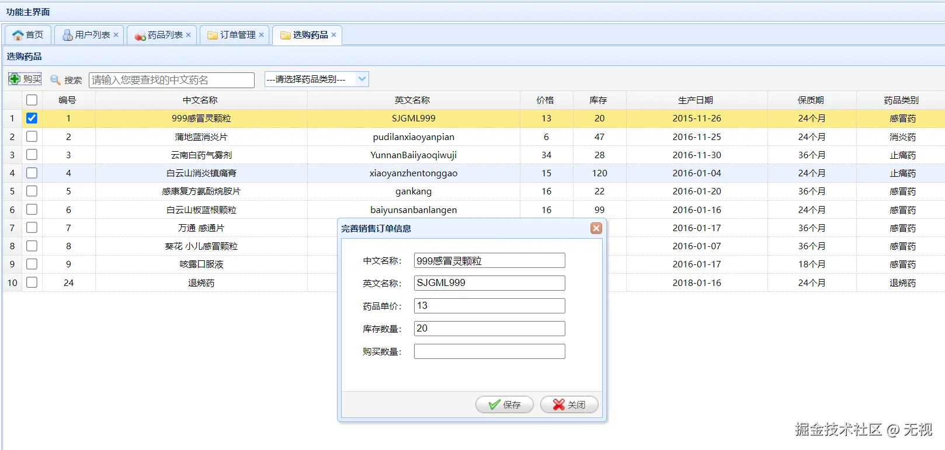Switch to the 订单管理 tab
This screenshot has height=450, width=945.
tap(234, 35)
